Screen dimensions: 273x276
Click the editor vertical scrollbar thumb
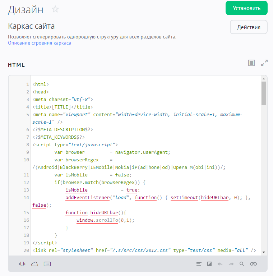pos(264,93)
